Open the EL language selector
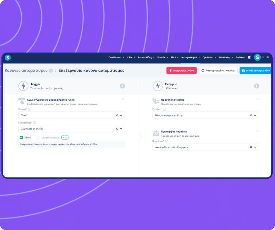 click(268, 57)
